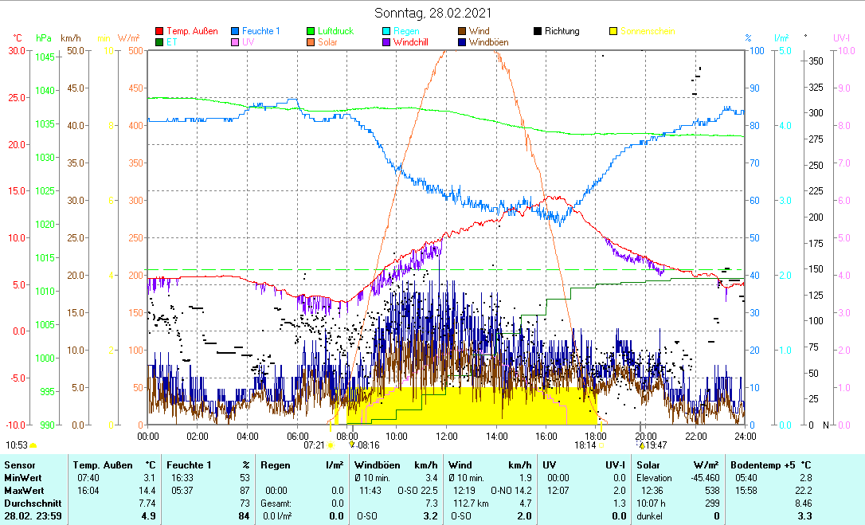
Task: Click the wind run value '112.7 km'
Action: [471, 503]
